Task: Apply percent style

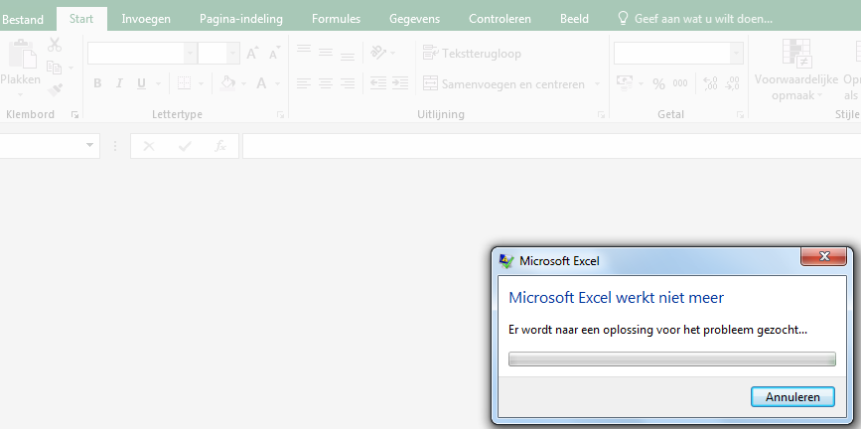Action: point(659,83)
